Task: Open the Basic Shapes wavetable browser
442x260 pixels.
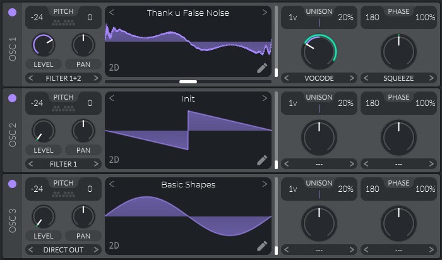Action: [x=188, y=185]
